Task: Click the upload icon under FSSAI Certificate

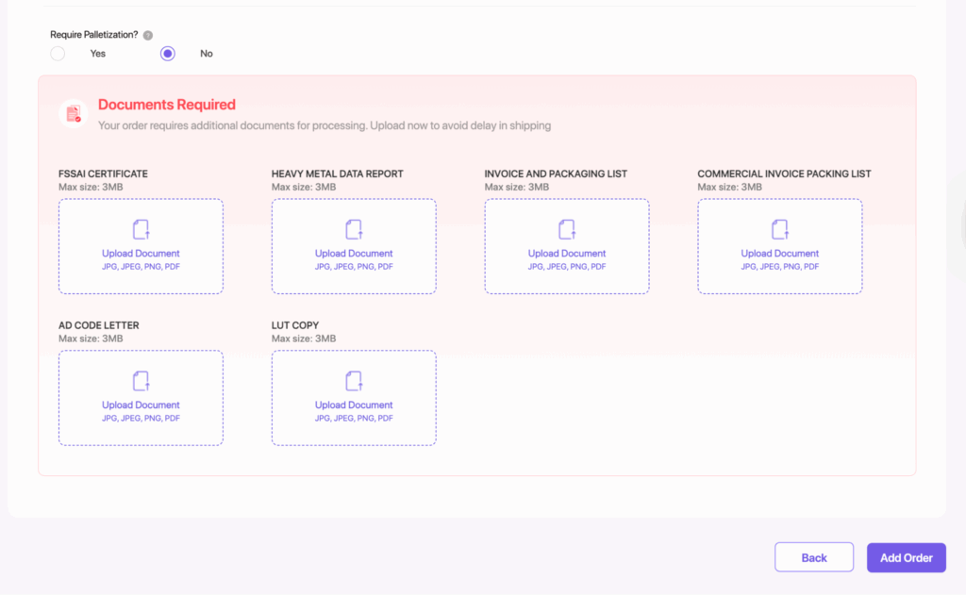Action: click(141, 229)
